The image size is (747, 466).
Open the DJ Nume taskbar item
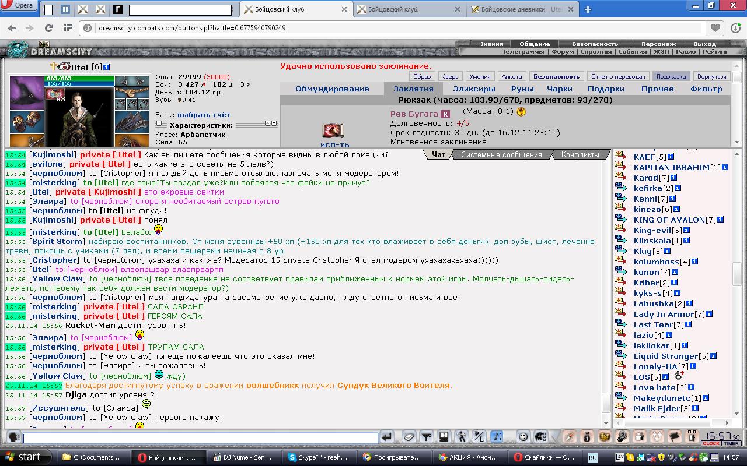click(243, 457)
